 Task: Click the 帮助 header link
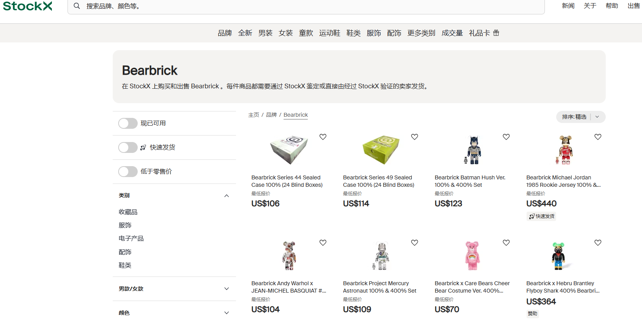[x=612, y=6]
